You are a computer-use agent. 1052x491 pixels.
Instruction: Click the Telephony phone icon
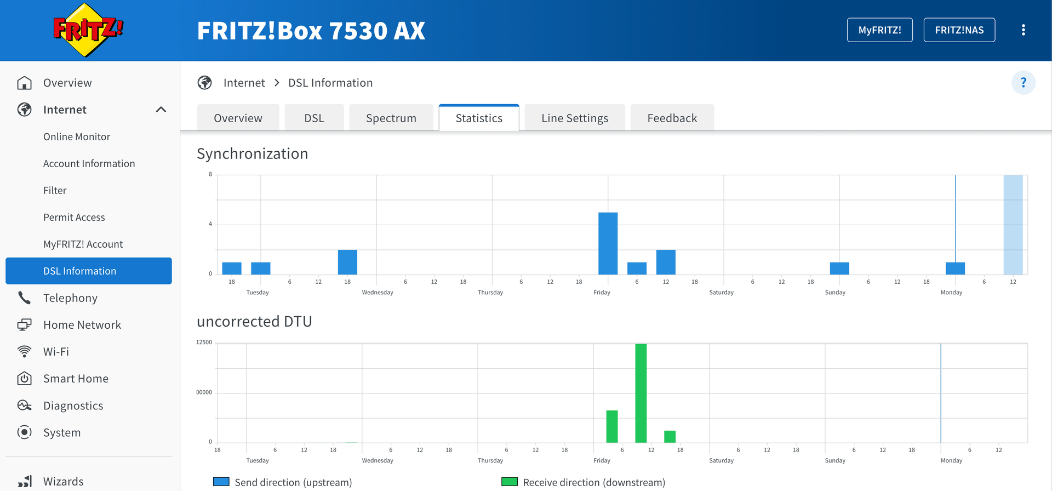tap(24, 298)
